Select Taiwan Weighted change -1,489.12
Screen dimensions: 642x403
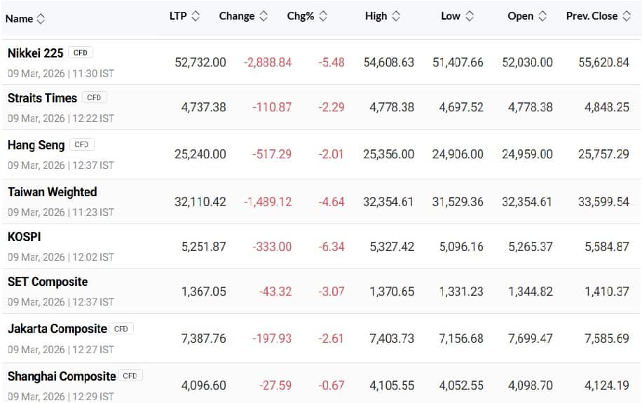click(268, 202)
